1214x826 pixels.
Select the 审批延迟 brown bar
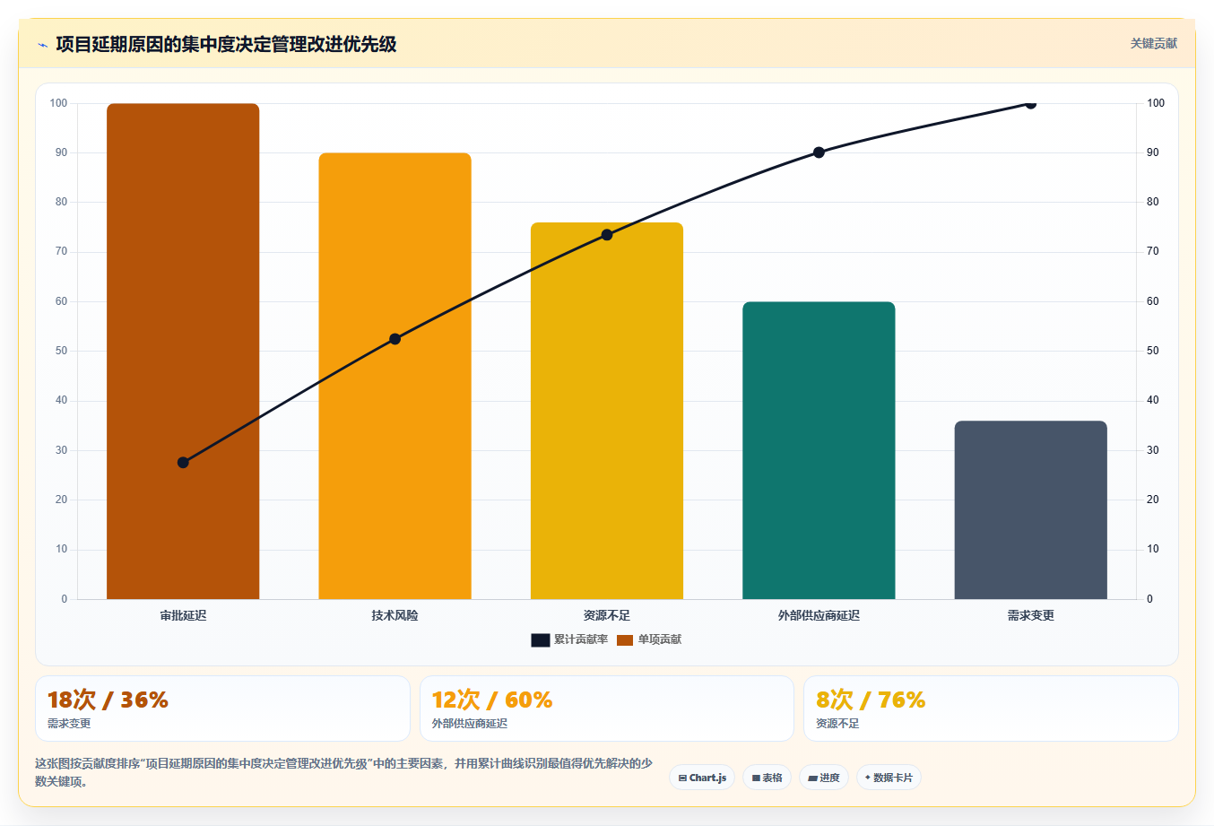[183, 351]
